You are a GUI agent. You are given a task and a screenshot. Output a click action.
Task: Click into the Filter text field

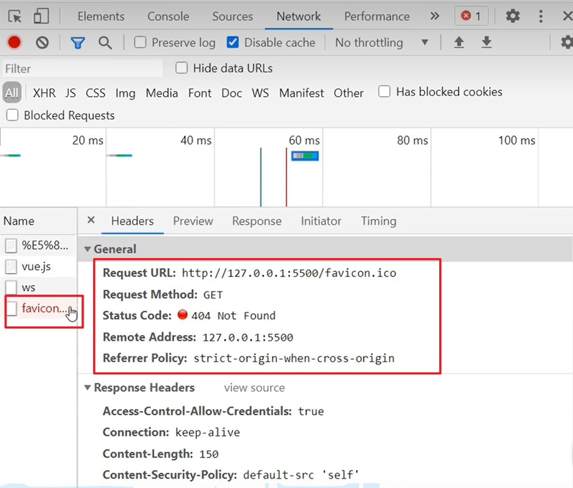(x=82, y=69)
